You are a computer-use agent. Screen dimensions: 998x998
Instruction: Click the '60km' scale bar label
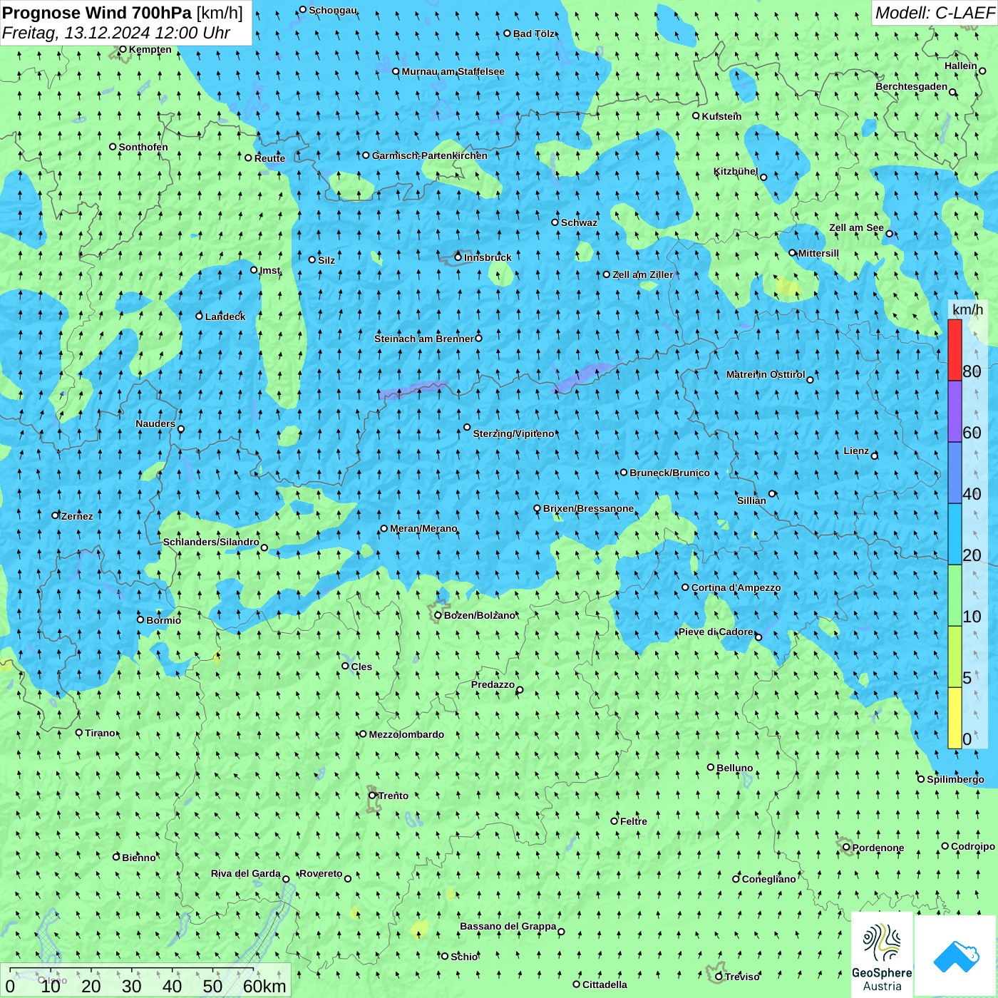tap(264, 986)
